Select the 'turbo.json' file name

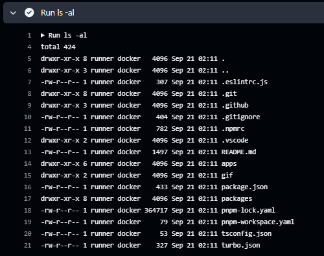[x=240, y=246]
